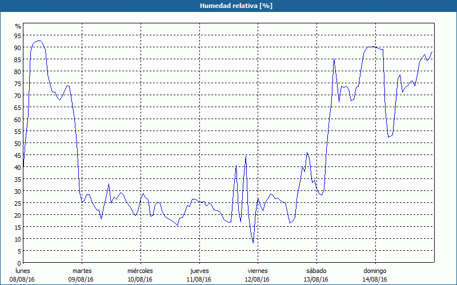Image resolution: width=457 pixels, height=285 pixels.
Task: Click the 0 label on the y-axis
Action: point(19,263)
